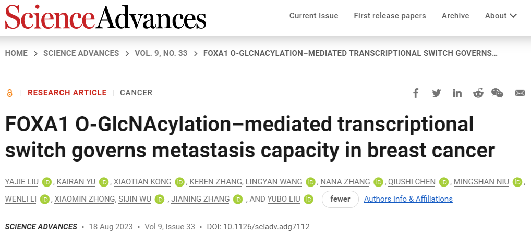Viewport: 531px width, 235px height.
Task: Share article on Reddit
Action: click(478, 93)
